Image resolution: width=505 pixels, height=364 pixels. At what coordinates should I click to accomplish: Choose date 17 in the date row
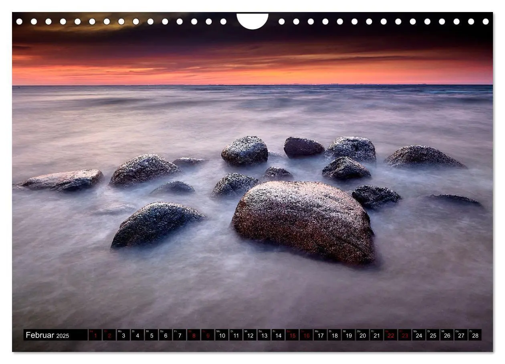(x=320, y=335)
